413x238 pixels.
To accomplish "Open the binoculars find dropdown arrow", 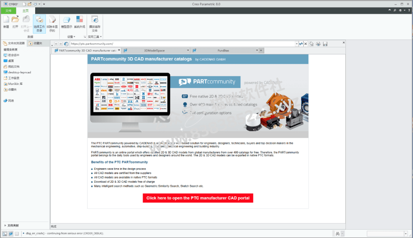I will click(x=342, y=233).
